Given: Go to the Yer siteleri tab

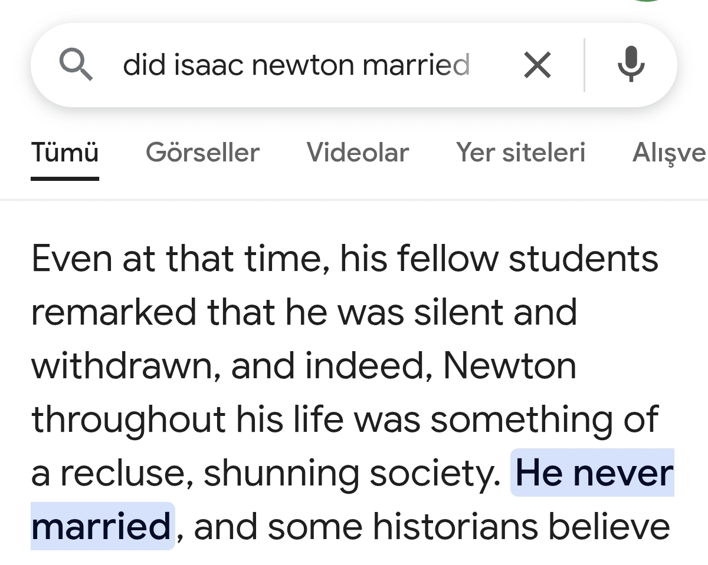Looking at the screenshot, I should pyautogui.click(x=520, y=153).
